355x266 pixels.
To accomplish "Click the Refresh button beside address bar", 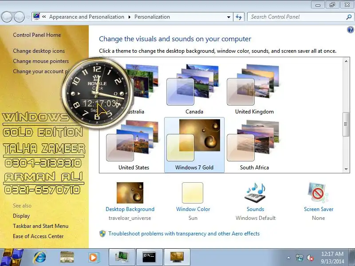I will point(239,17).
